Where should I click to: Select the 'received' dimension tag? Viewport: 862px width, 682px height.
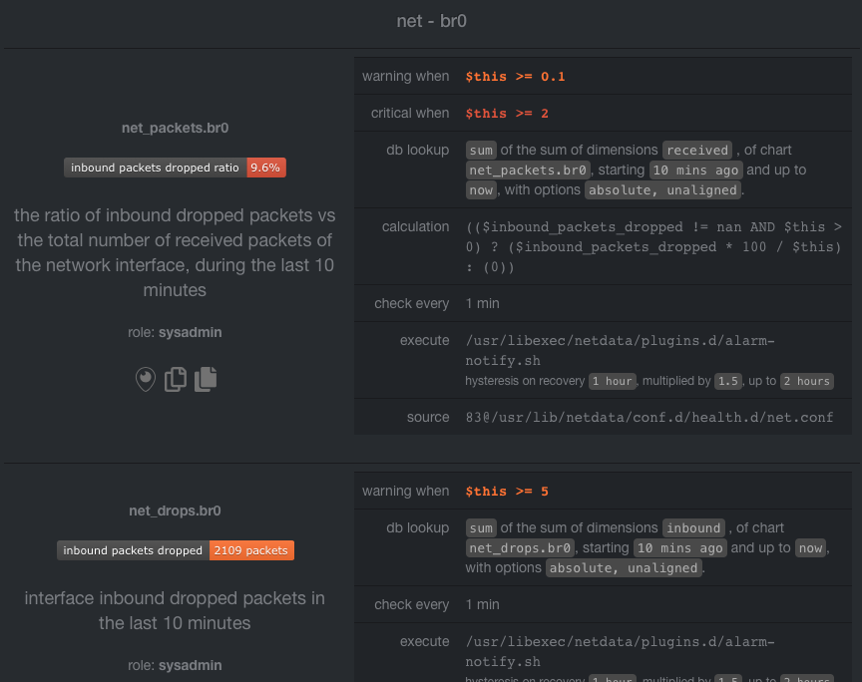[697, 150]
